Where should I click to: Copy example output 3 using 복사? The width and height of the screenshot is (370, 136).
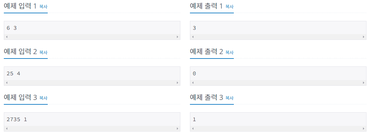tap(229, 98)
